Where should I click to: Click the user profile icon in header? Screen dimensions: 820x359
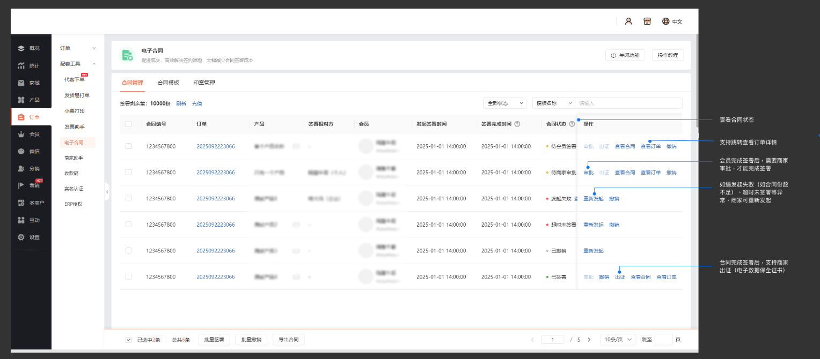pos(628,21)
